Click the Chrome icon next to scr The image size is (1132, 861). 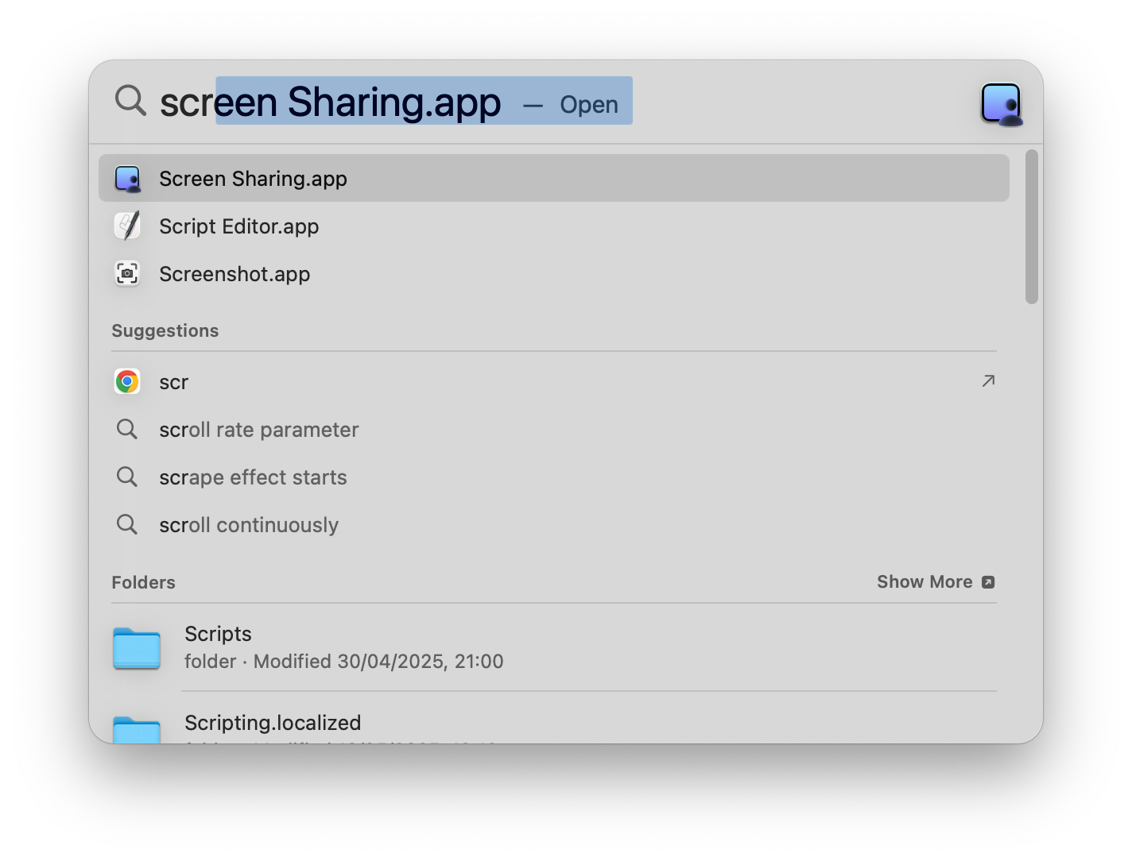[127, 382]
